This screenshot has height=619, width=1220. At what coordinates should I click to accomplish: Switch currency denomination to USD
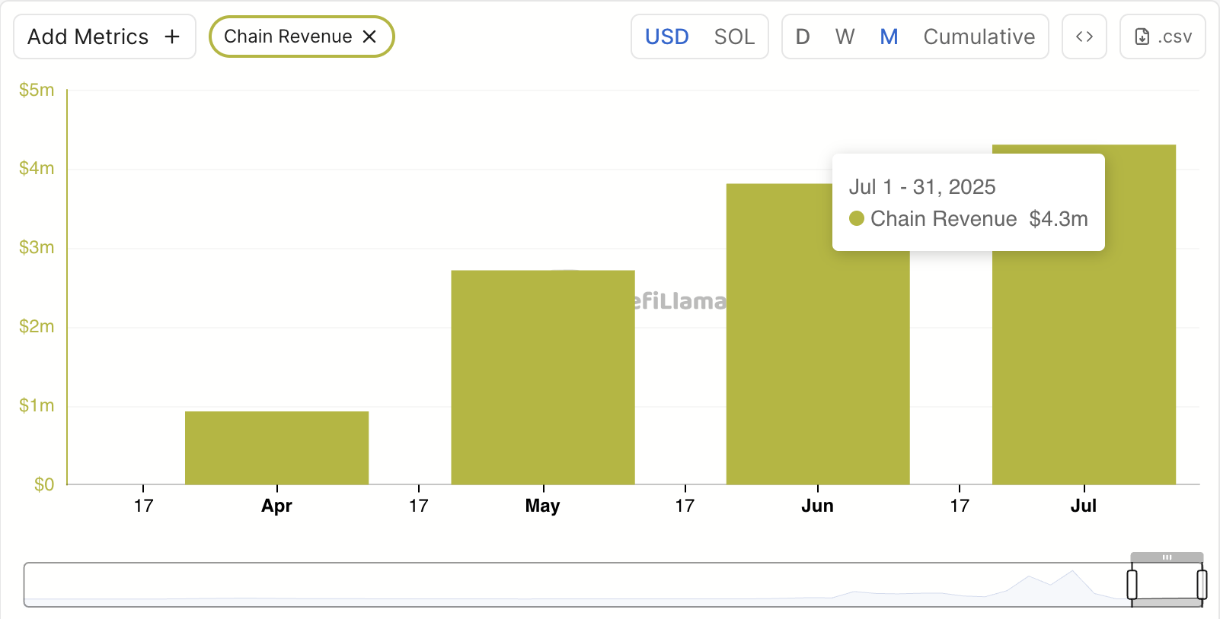point(666,37)
